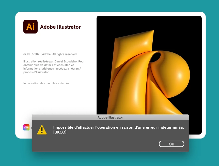The height and width of the screenshot is (166, 219).
Task: Click "Initialisation des modules externes..." status text
Action: (x=47, y=83)
